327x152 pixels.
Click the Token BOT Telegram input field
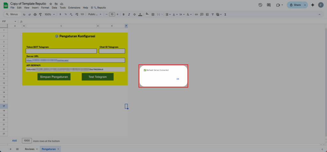pos(61,51)
